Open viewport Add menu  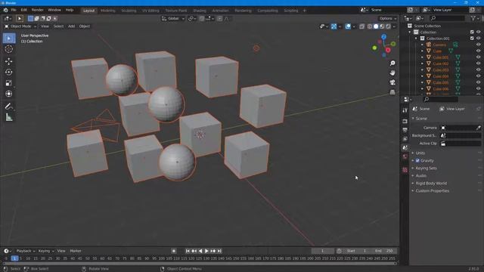coord(71,26)
